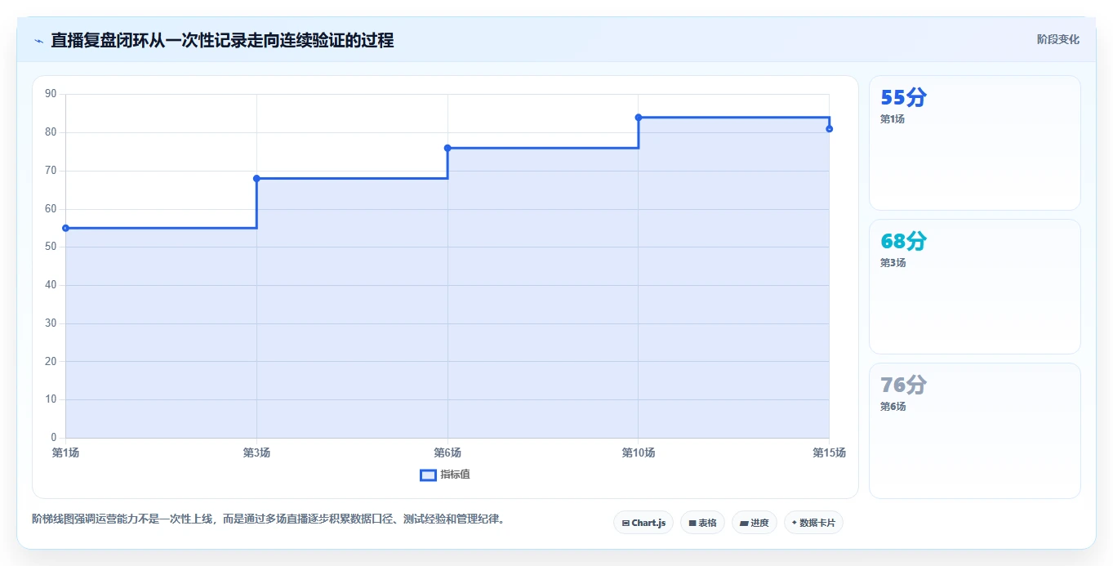The image size is (1113, 566).
Task: Click the y-axis value 90
Action: 51,94
